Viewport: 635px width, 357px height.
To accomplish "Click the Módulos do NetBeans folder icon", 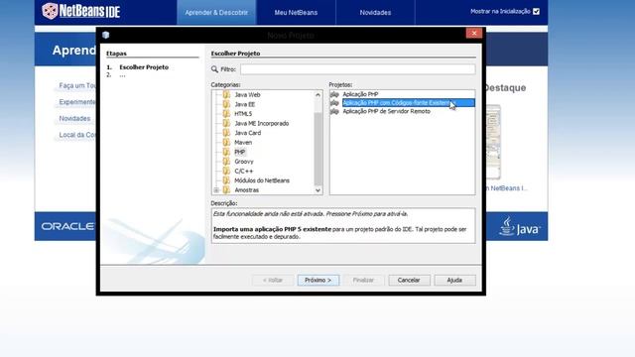I will 226,180.
